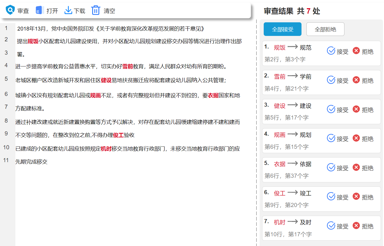This screenshot has height=246, width=384.
Task: Select highlighted error 健设 in line 5
Action: [106, 80]
